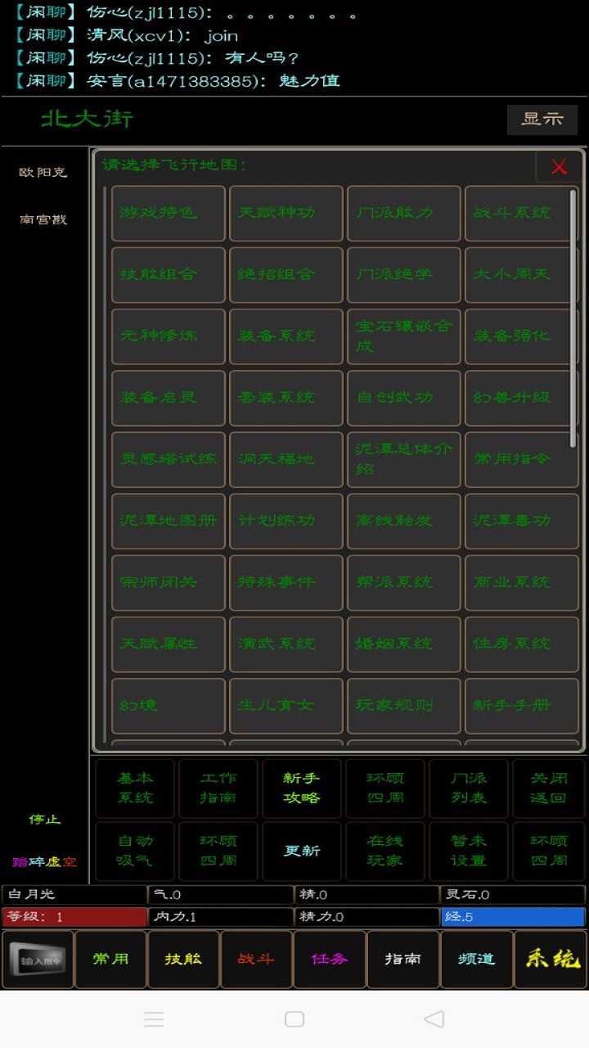Choose the 宝石镶嵌合成 entry
This screenshot has width=589, height=1048.
(x=403, y=336)
